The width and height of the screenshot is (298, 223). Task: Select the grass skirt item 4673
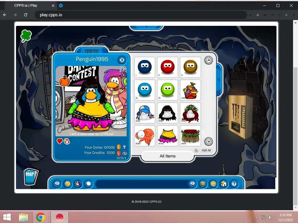click(x=190, y=136)
